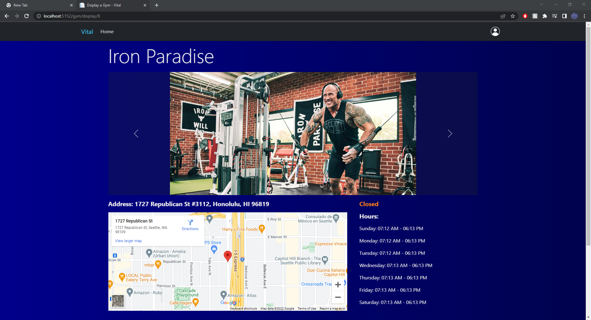Click the View larger map link

click(x=128, y=241)
